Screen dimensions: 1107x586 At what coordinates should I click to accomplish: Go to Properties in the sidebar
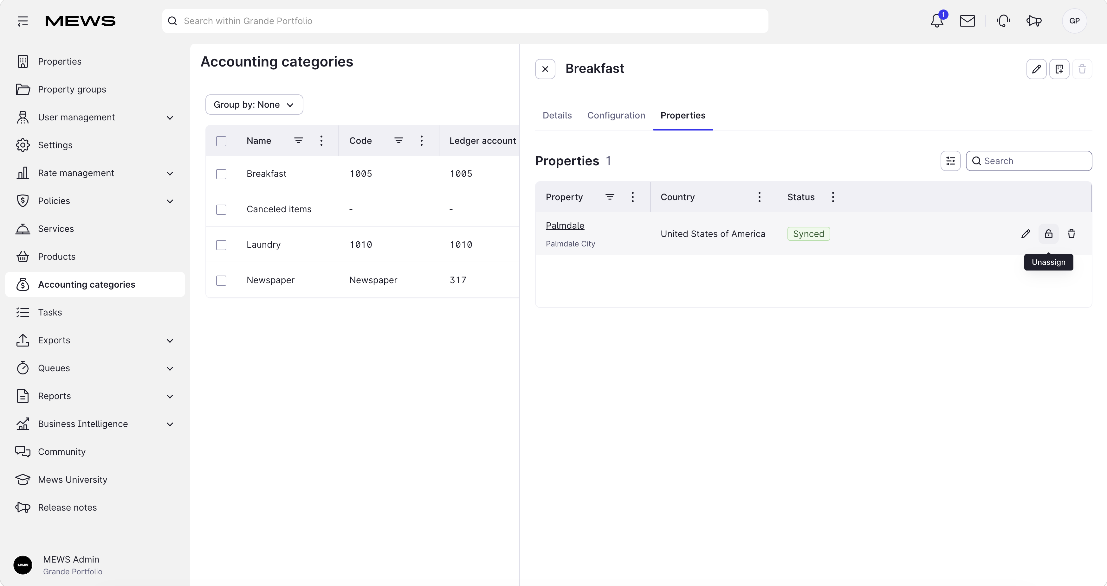(x=95, y=61)
